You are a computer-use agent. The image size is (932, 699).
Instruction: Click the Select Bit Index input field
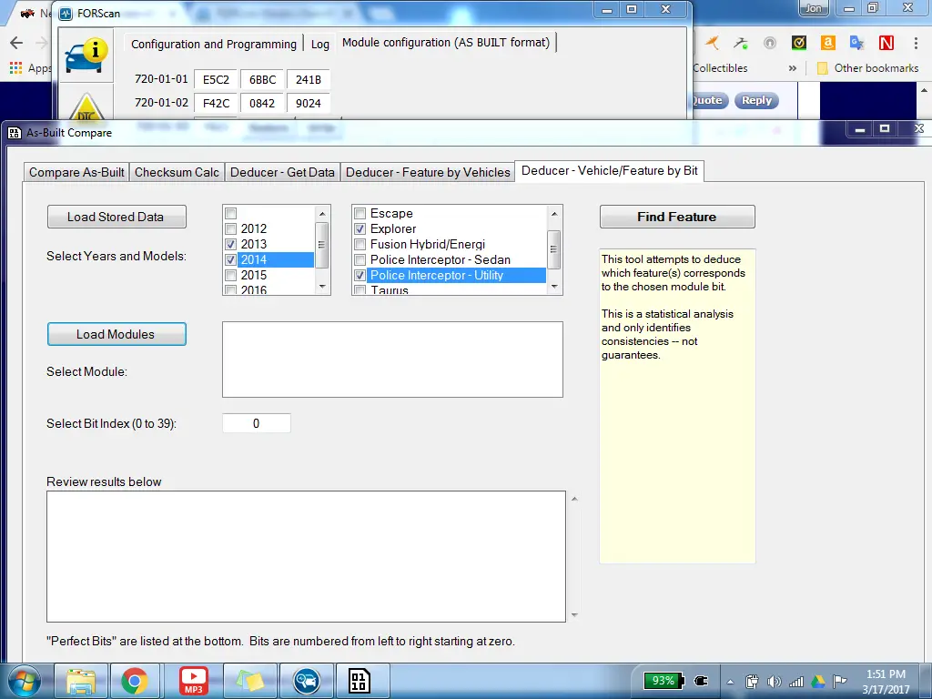click(256, 423)
